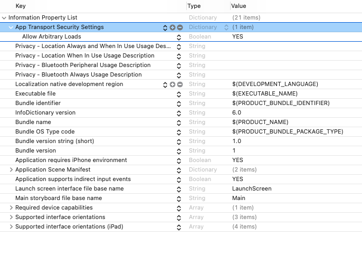Open key picker for Main storyboard file base name
This screenshot has height=275, width=362.
(179, 198)
